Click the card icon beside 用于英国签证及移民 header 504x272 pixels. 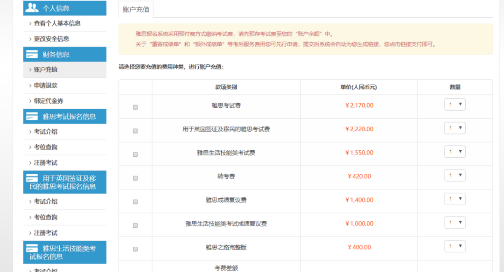(x=32, y=178)
